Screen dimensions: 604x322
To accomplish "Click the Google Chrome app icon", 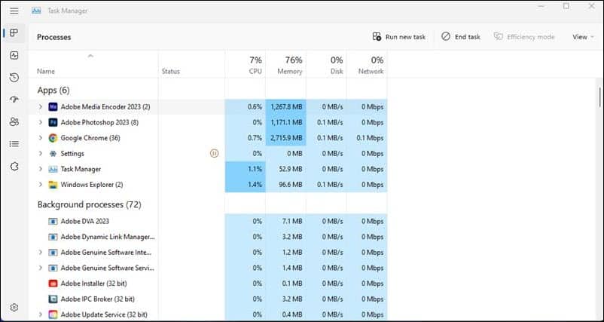I will pos(53,138).
